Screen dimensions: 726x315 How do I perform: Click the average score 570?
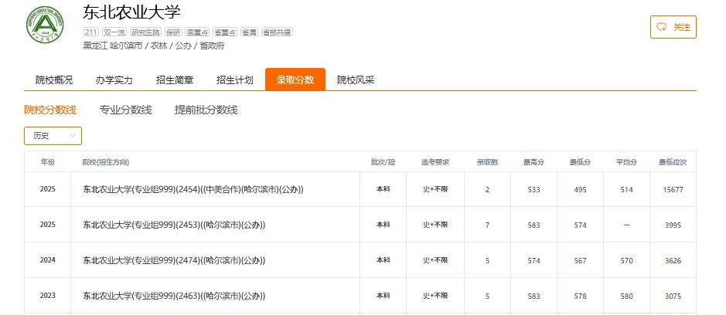pyautogui.click(x=626, y=261)
